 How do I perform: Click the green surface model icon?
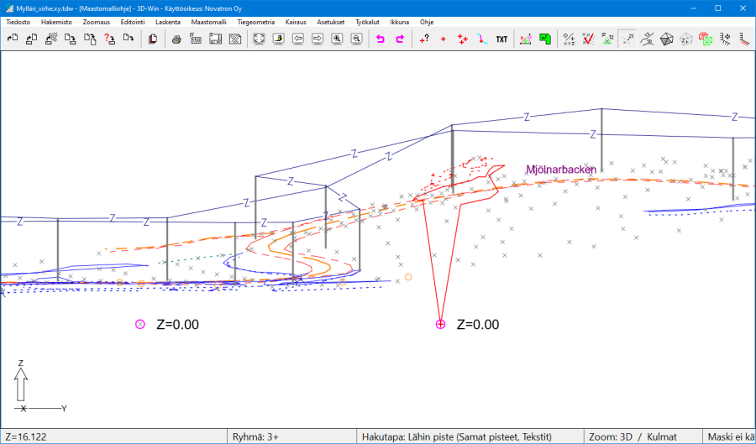coord(545,39)
